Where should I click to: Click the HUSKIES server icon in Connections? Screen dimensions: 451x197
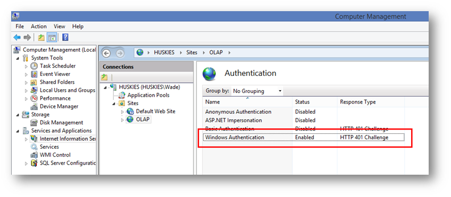[114, 87]
